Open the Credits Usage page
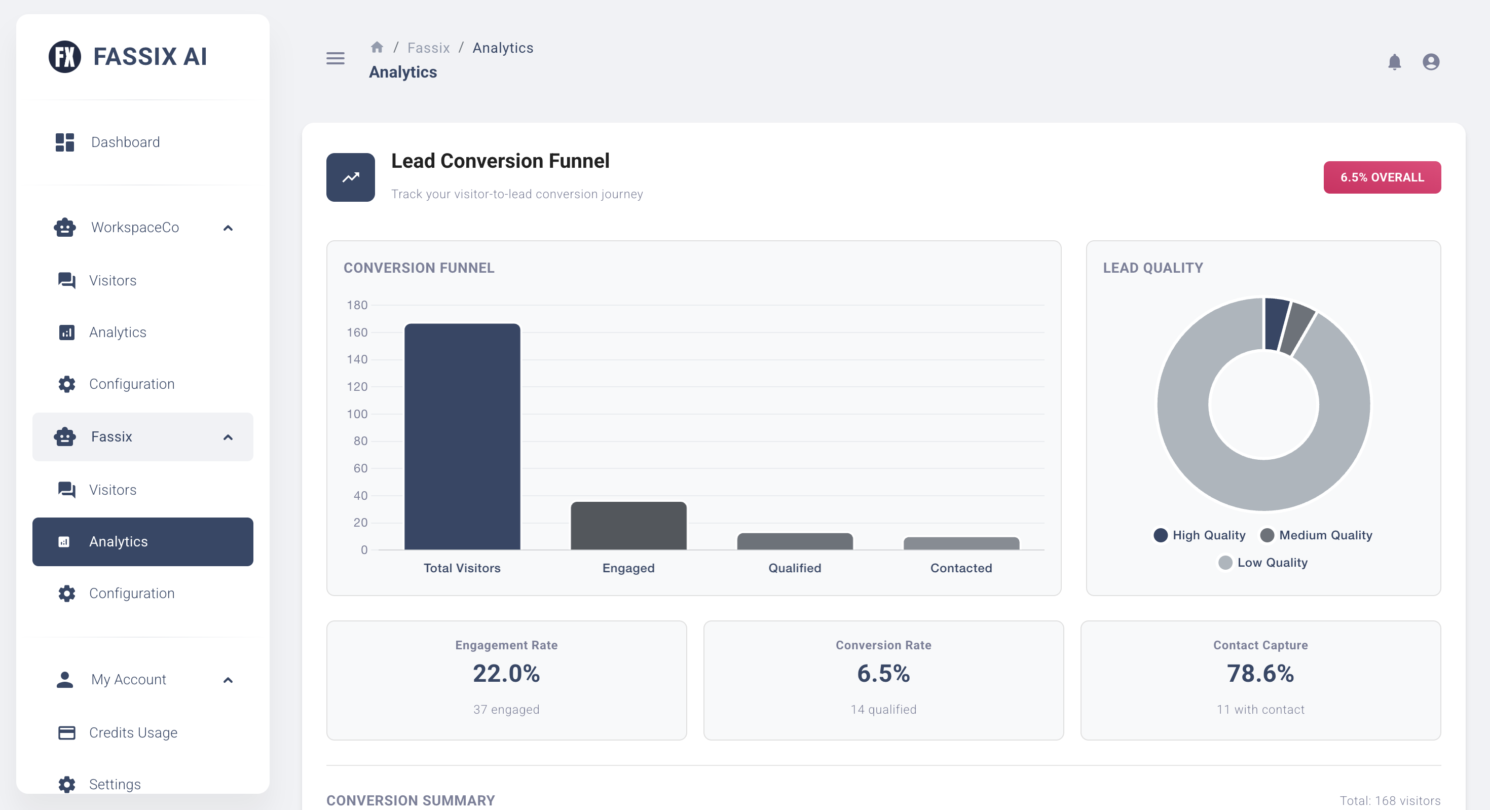 (133, 732)
